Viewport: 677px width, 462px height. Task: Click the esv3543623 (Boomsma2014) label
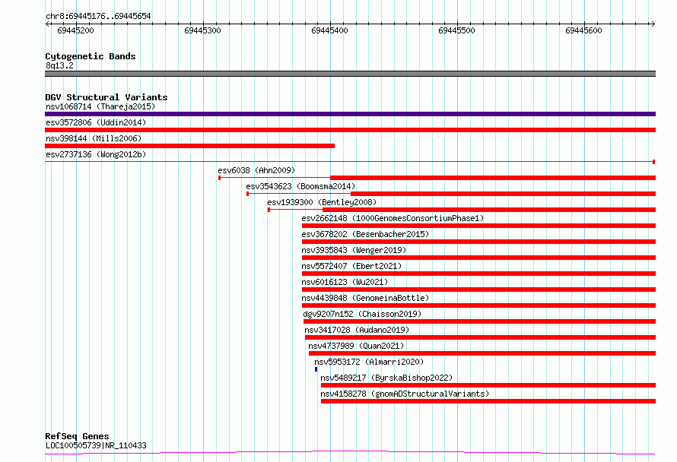[300, 186]
